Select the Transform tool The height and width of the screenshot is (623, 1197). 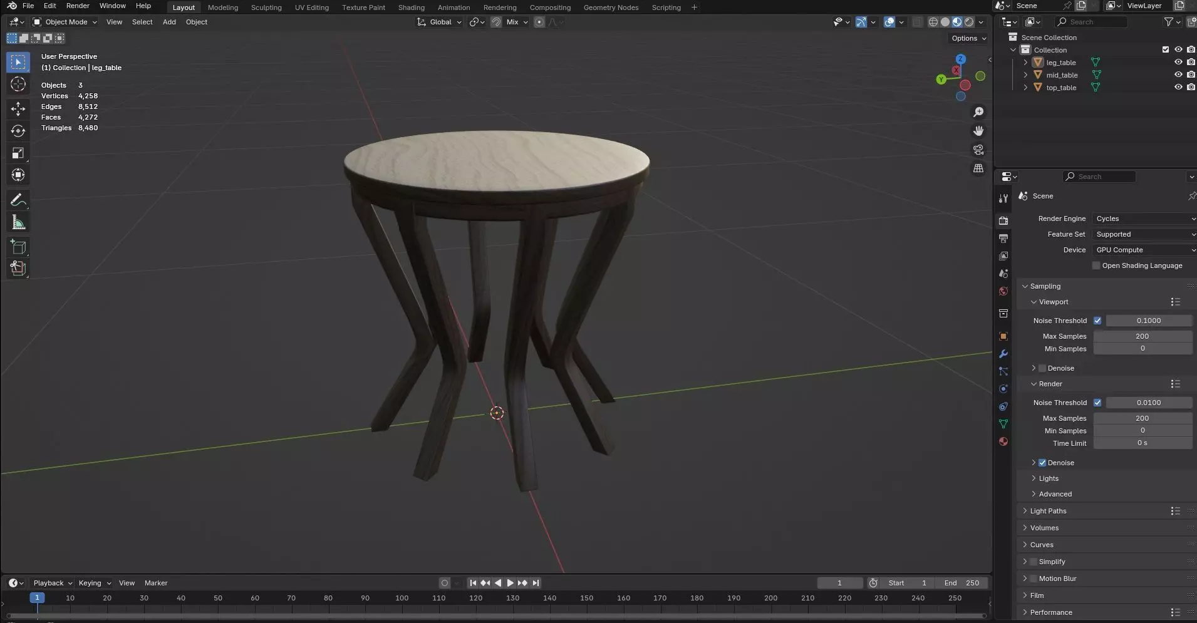[18, 175]
